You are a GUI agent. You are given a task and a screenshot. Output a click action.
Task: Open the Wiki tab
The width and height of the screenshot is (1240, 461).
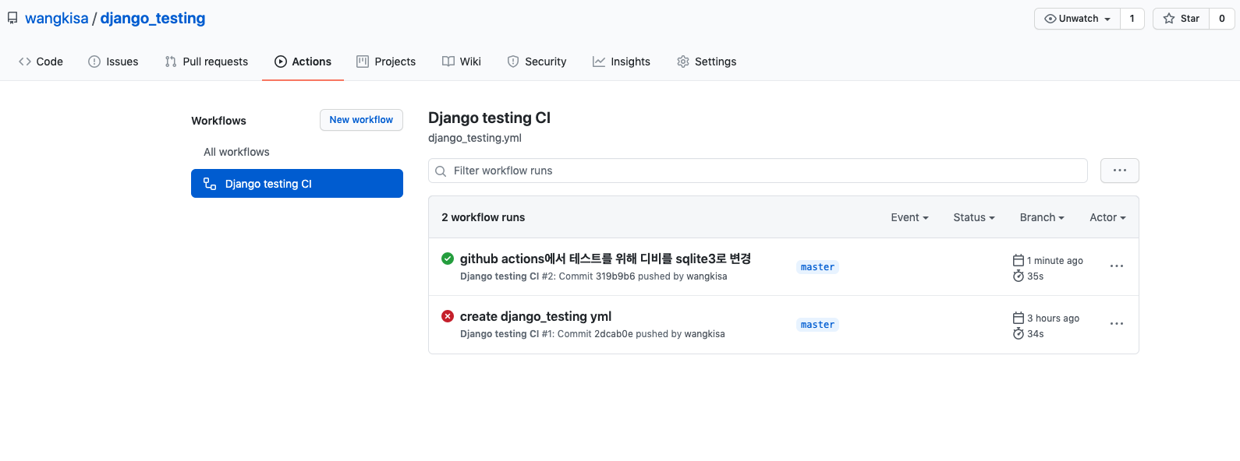coord(462,62)
